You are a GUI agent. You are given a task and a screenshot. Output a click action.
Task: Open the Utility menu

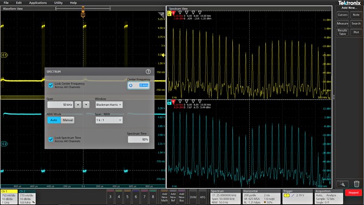pyautogui.click(x=58, y=3)
